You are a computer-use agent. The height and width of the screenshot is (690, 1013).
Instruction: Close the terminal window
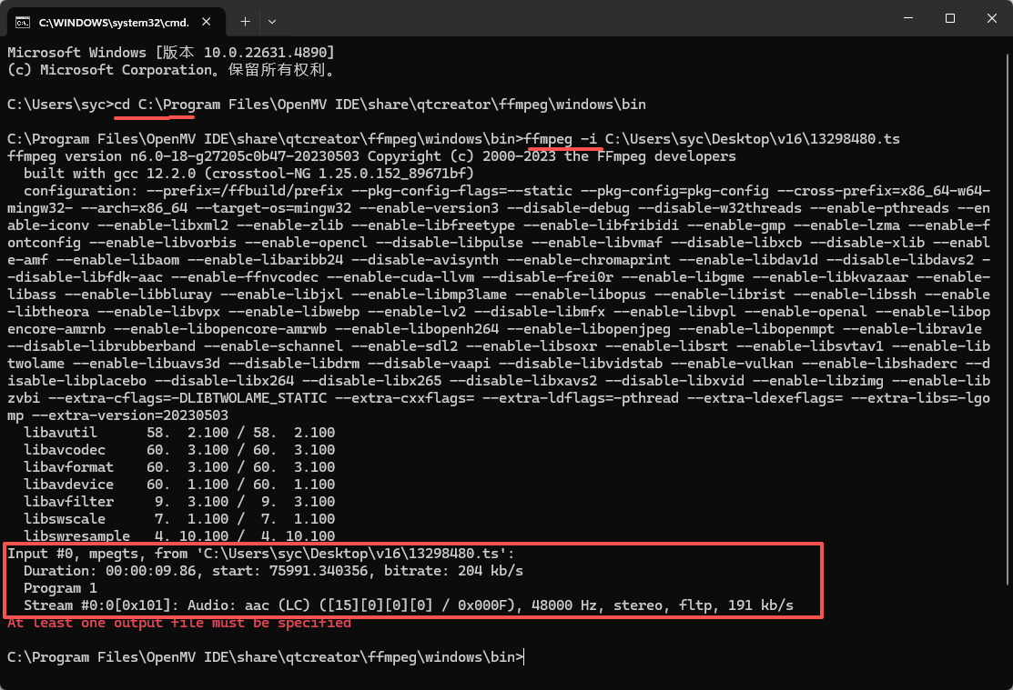[x=991, y=19]
